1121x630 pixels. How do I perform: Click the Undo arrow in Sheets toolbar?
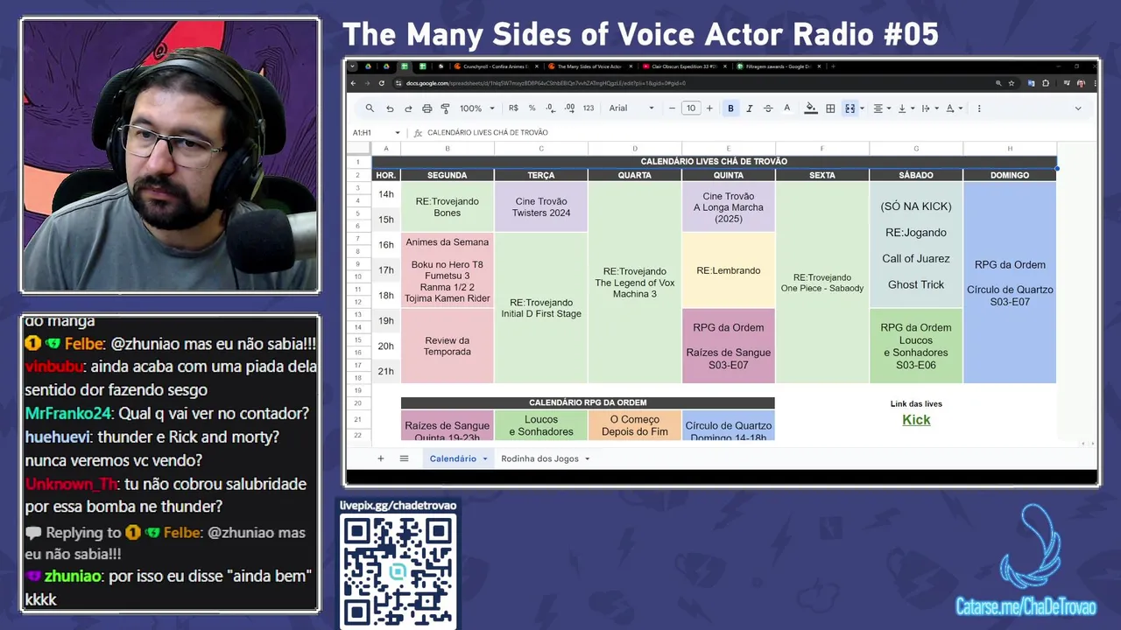(390, 108)
